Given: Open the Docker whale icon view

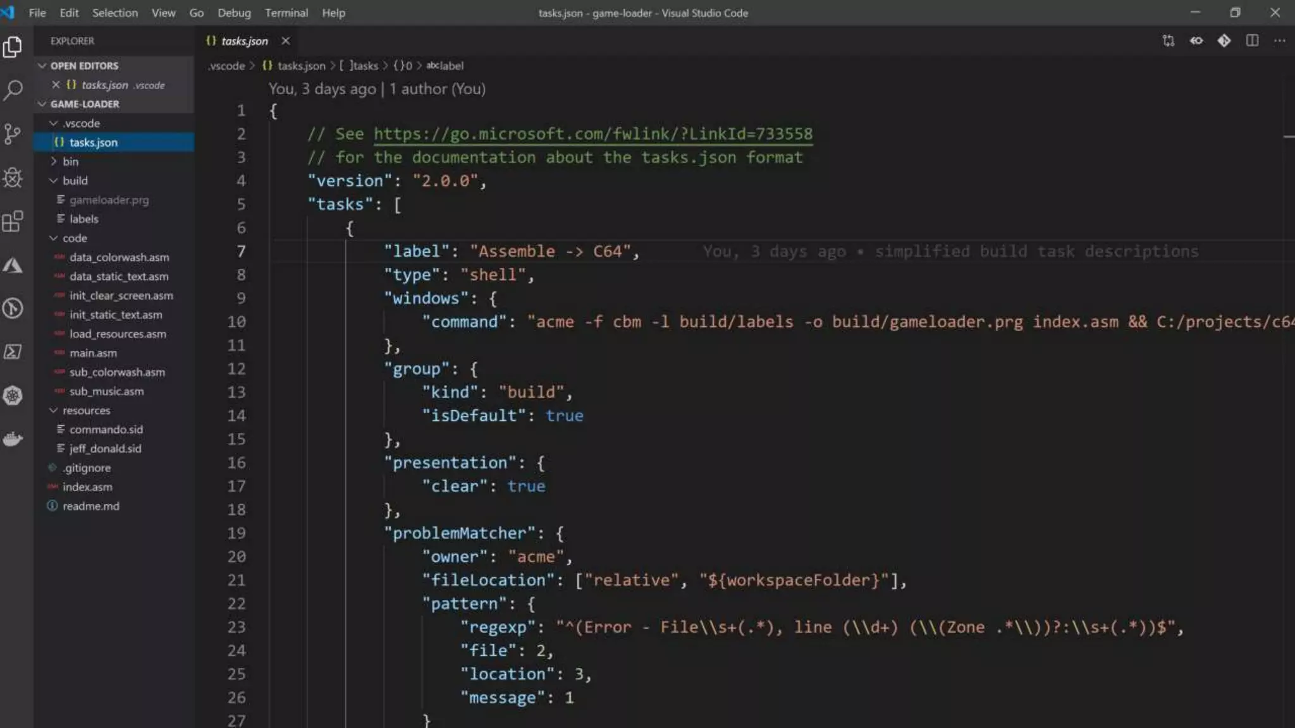Looking at the screenshot, I should tap(13, 439).
